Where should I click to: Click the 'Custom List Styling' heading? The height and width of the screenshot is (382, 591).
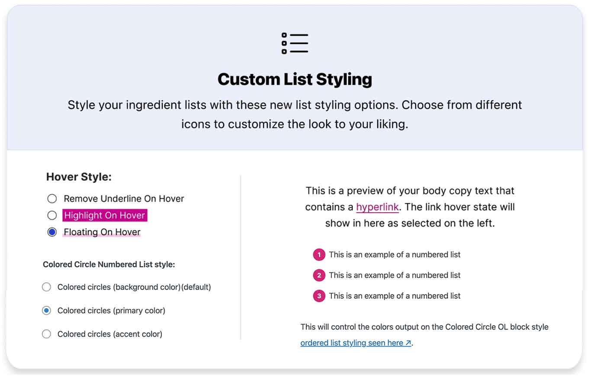[x=295, y=80]
